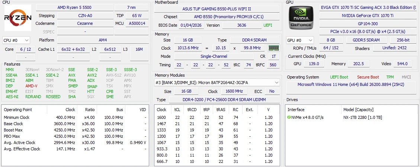This screenshot has width=420, height=167.
Task: Click the 1600 MHz module clock field
Action: [x=234, y=91]
